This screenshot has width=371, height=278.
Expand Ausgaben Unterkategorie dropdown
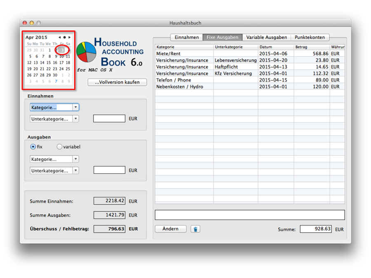point(54,171)
